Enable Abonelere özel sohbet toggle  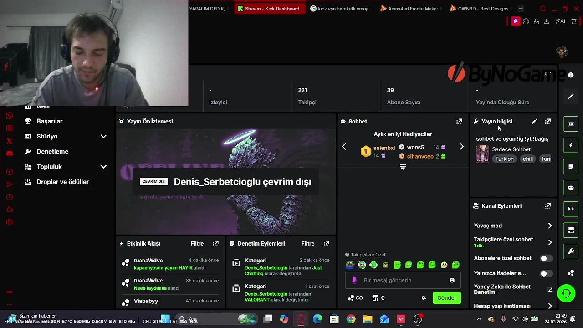click(546, 258)
